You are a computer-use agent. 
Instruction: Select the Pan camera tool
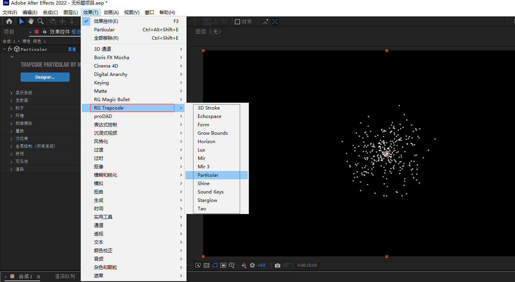[63, 21]
